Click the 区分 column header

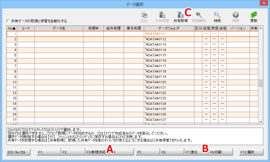pyautogui.click(x=198, y=28)
